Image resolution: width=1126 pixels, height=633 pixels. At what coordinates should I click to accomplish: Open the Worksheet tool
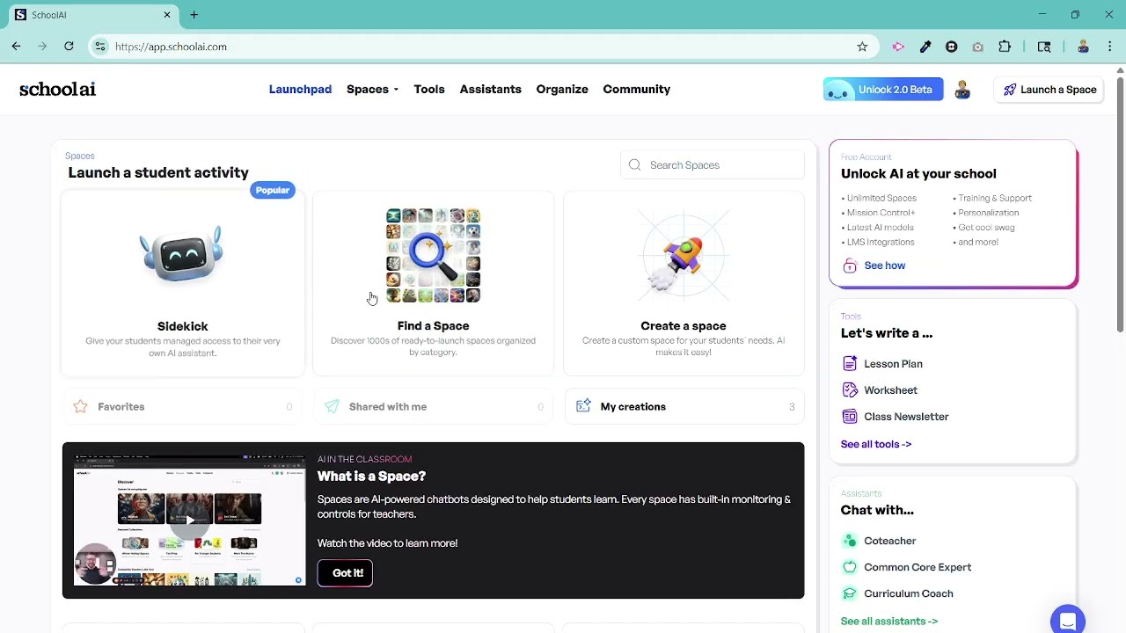(890, 390)
